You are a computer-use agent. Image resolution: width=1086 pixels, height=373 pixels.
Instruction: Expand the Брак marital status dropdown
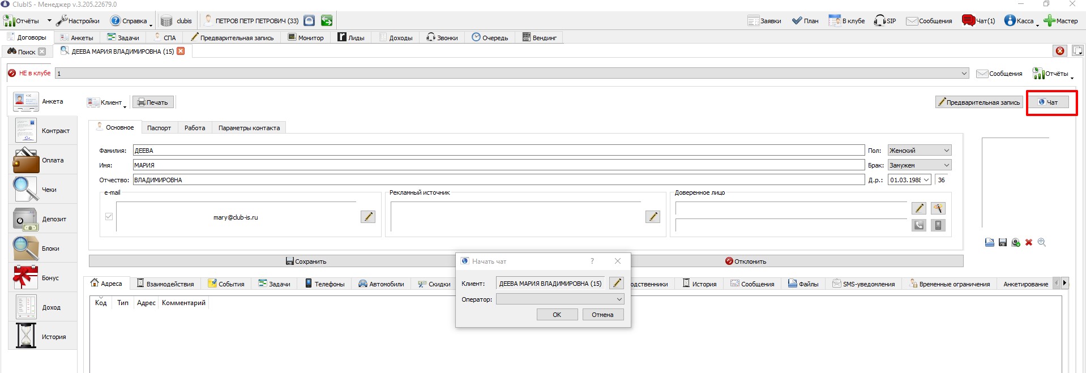[919, 165]
